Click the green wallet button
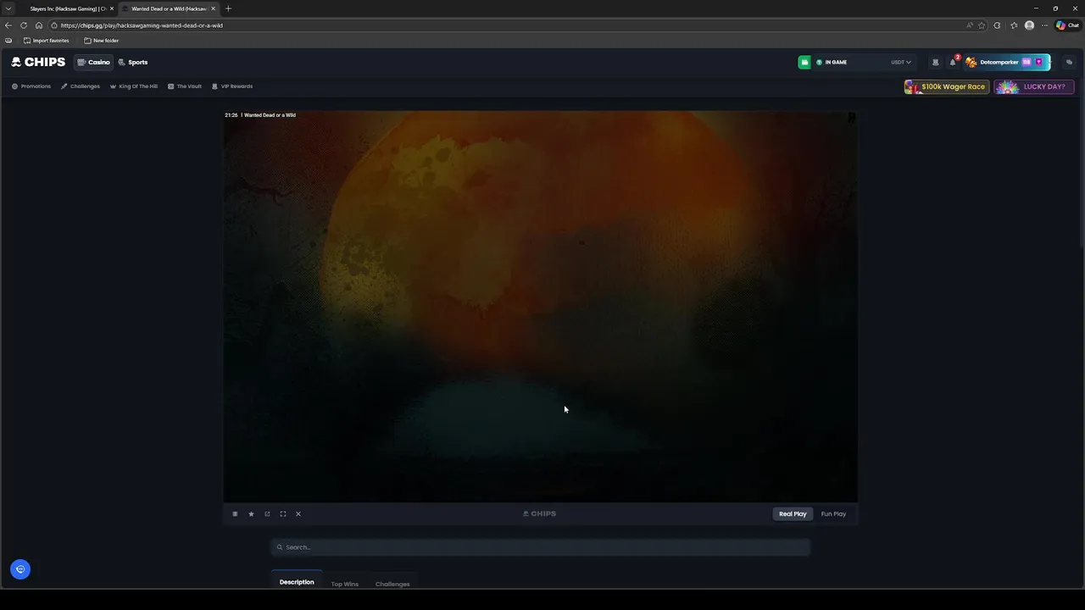Viewport: 1085px width, 610px height. click(804, 62)
